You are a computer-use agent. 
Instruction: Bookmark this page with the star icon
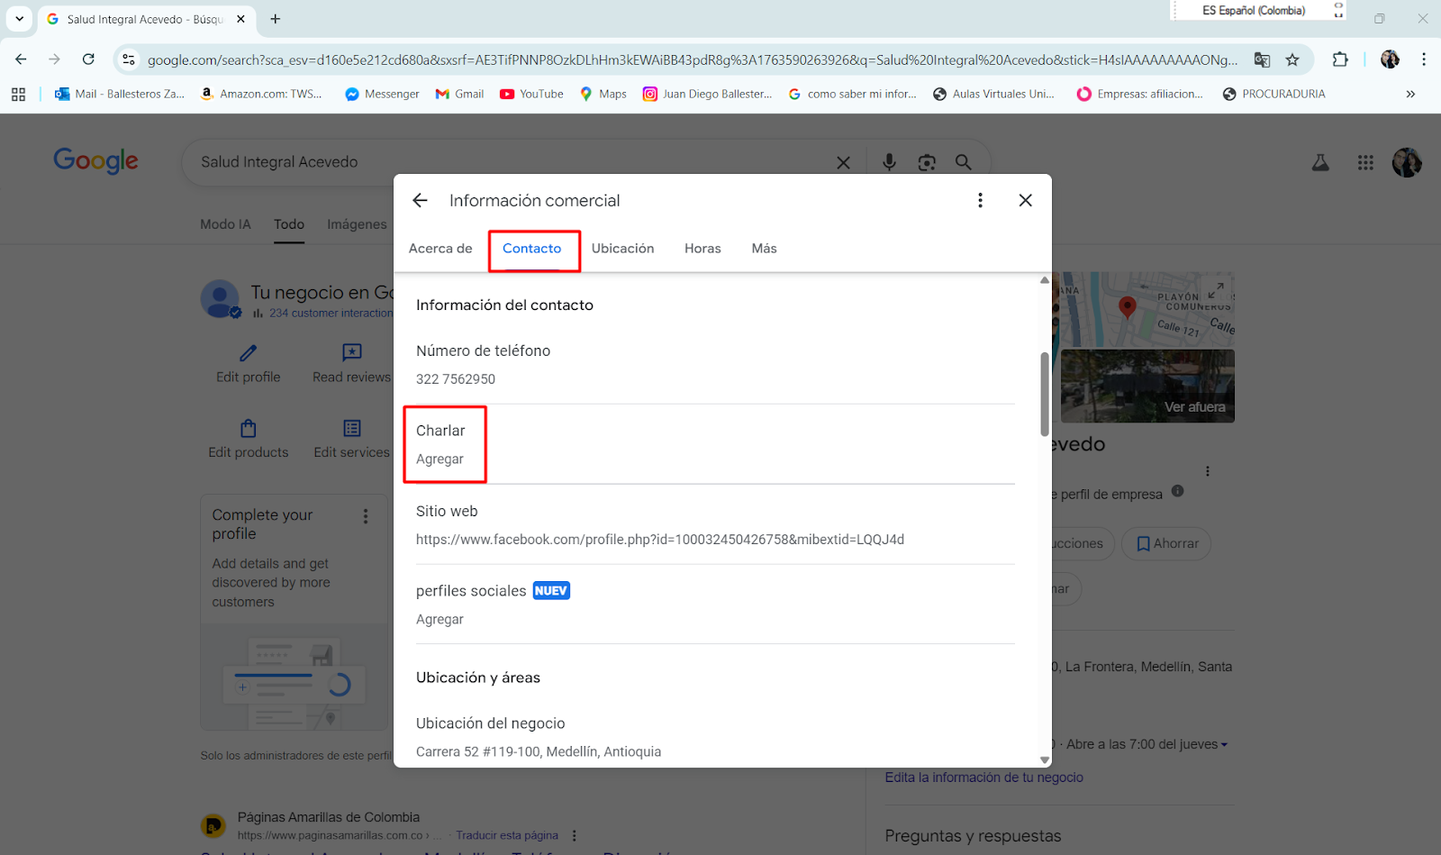pyautogui.click(x=1292, y=59)
